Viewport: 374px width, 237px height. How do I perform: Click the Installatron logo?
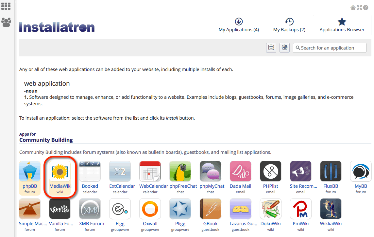57,27
